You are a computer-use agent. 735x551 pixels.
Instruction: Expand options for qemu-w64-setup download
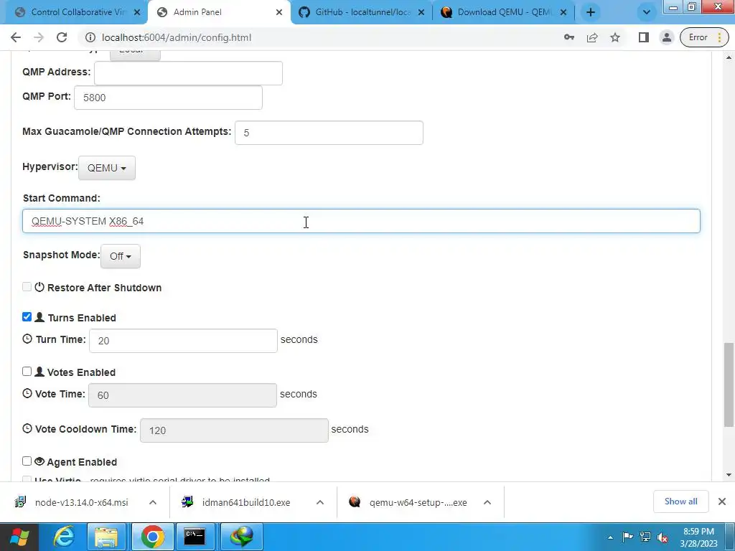[x=487, y=502]
